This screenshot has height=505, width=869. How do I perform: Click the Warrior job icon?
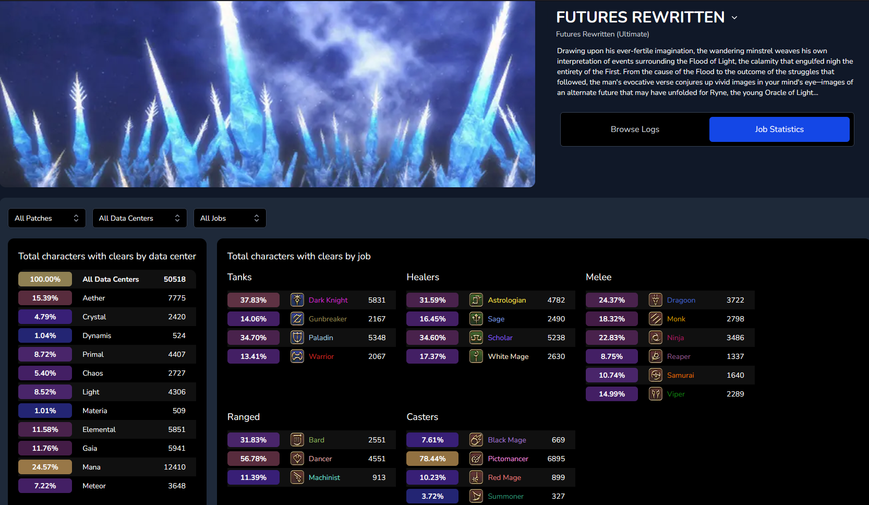point(297,356)
